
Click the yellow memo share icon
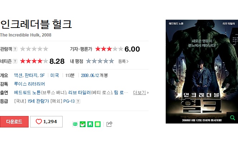pyautogui.click(x=98, y=124)
